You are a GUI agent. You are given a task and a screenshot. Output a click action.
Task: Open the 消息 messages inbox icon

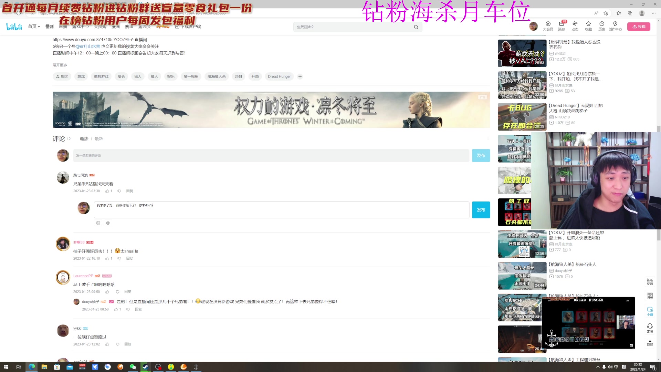pyautogui.click(x=562, y=26)
